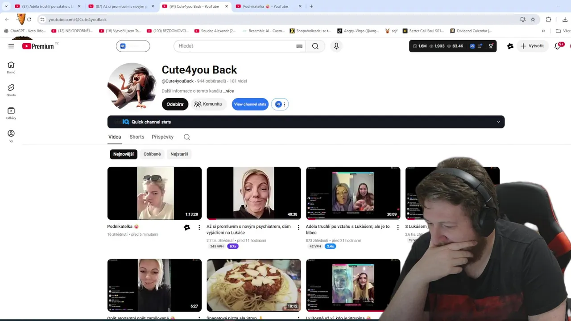Open the vidIQ menu lines icon in stats bar

click(480, 46)
